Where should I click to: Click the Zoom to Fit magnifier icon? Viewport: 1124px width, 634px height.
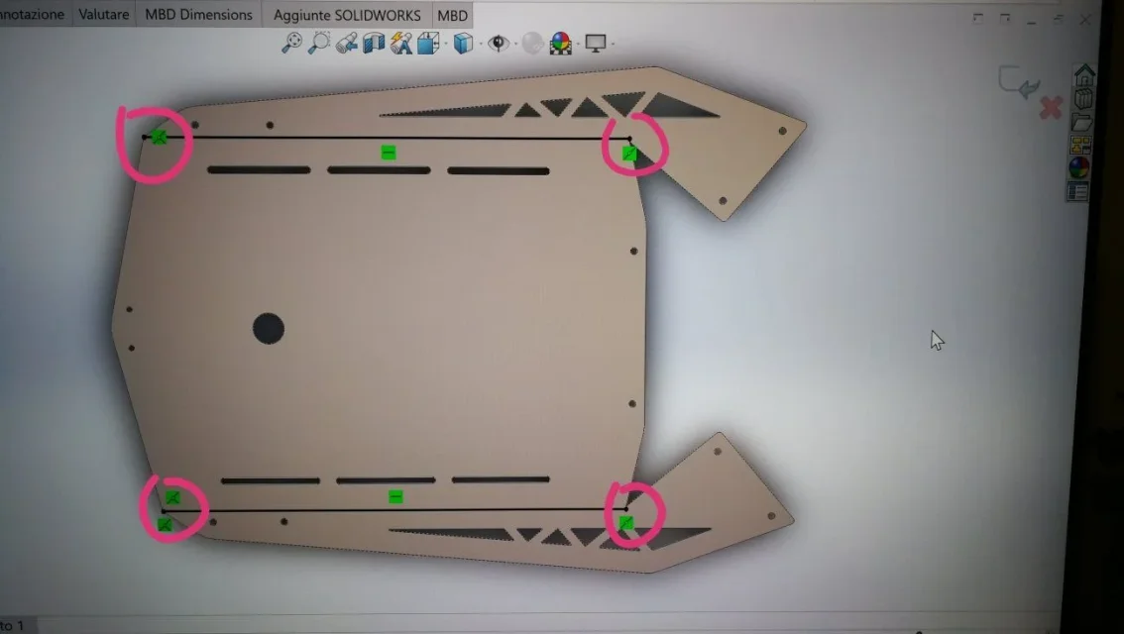pos(291,43)
